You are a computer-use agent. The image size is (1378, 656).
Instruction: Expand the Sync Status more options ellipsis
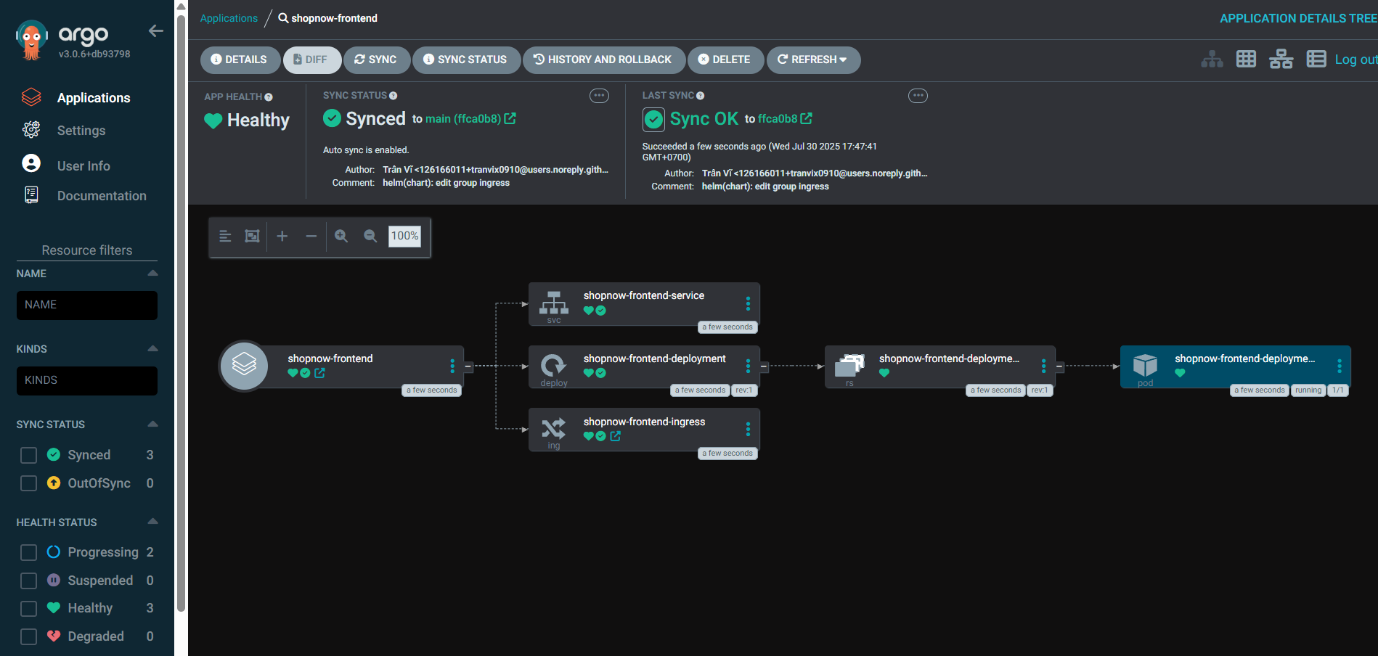coord(599,96)
